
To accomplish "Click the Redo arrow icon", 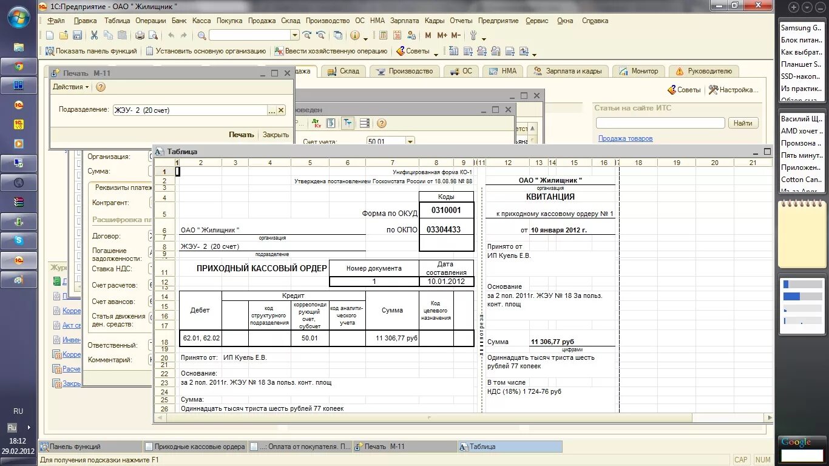I will click(184, 35).
